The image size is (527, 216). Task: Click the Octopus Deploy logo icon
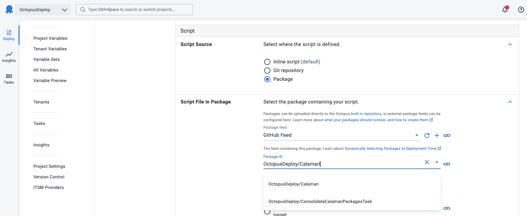tap(9, 10)
